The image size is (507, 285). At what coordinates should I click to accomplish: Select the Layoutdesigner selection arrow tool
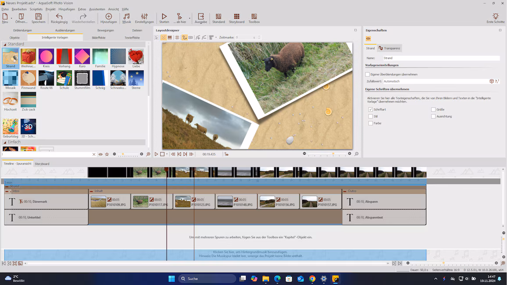click(x=157, y=37)
